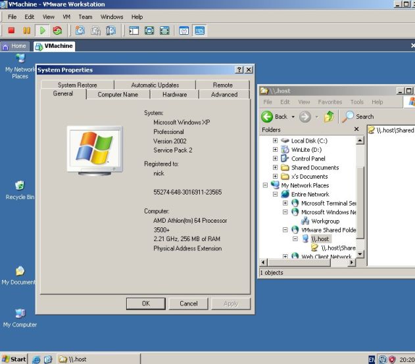Open the Back button history dropdown arrow
The image size is (415, 364).
coord(293,117)
